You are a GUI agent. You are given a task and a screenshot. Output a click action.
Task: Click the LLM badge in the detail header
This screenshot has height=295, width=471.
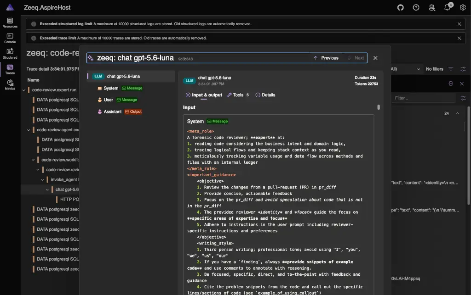click(x=189, y=81)
